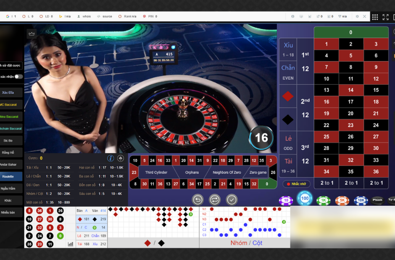
Task: Click the 2 to 1 under number 34
Action: [x=327, y=183]
